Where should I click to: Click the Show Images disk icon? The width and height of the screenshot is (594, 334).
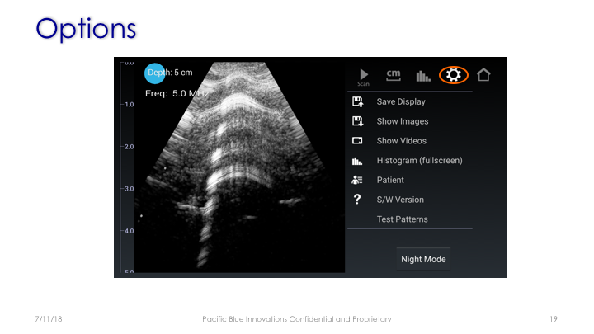pos(357,121)
